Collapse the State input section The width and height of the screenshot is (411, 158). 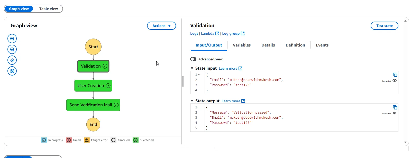(x=192, y=68)
